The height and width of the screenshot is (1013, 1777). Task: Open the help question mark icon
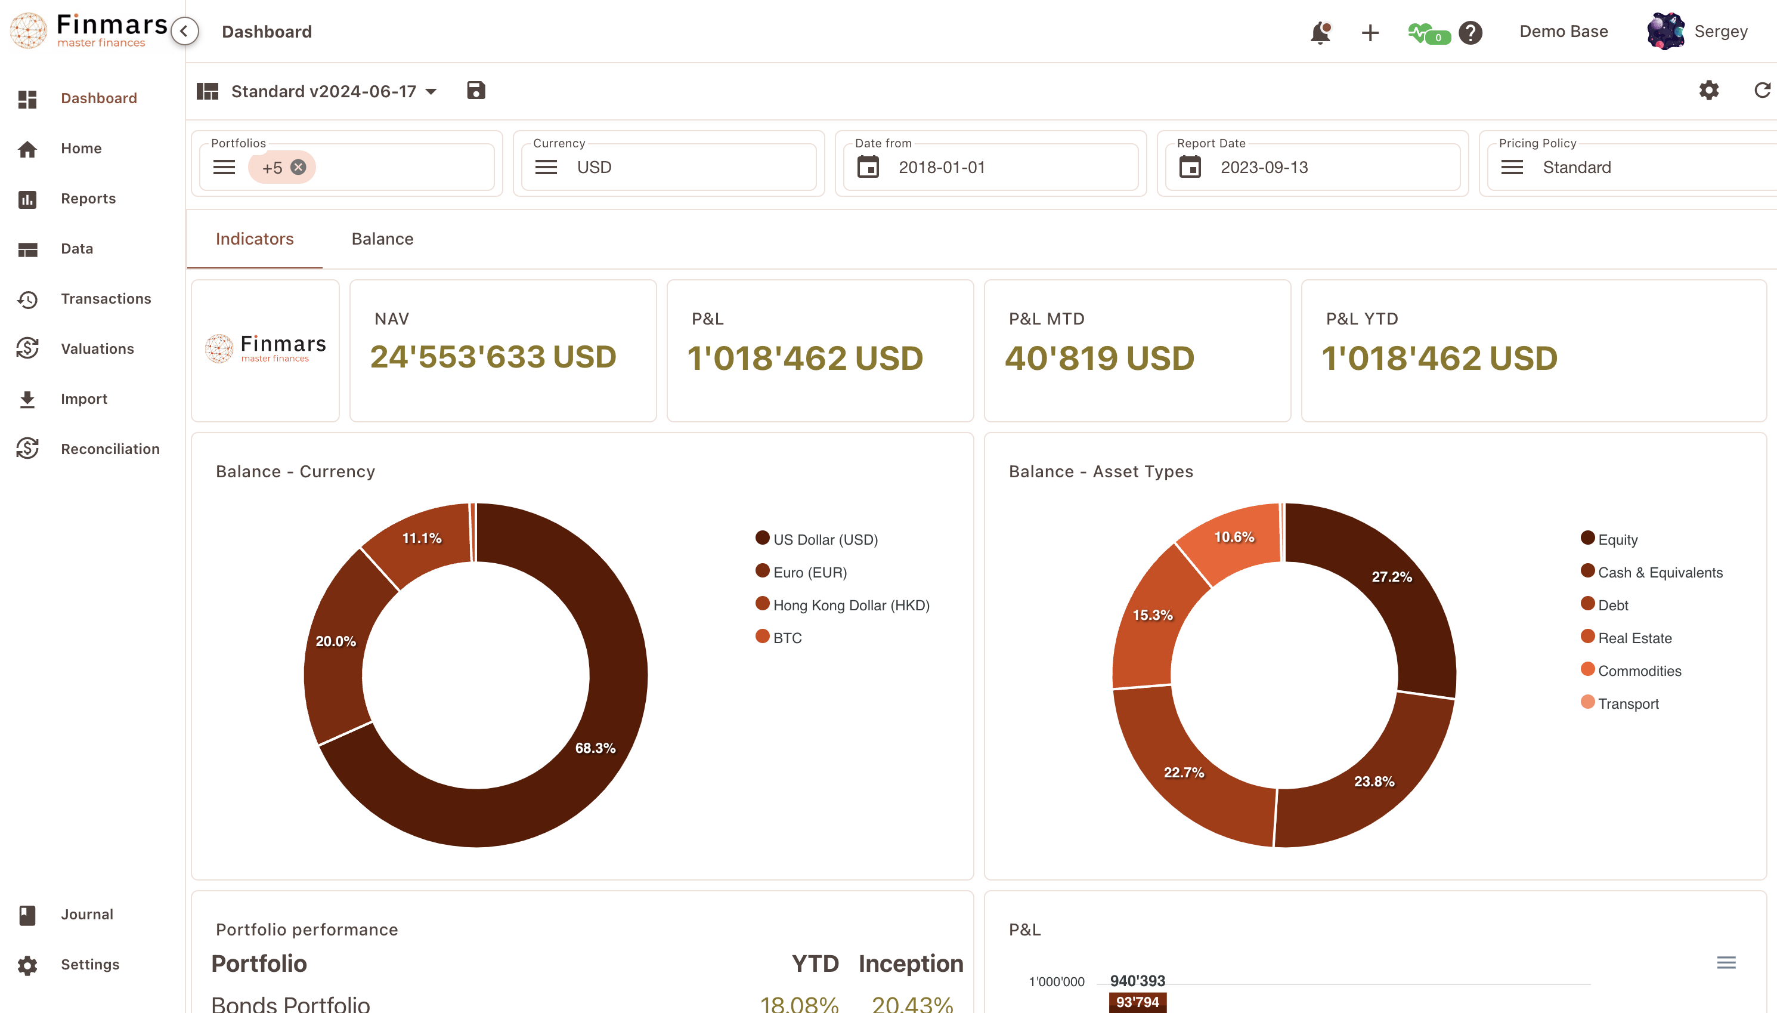click(x=1470, y=32)
